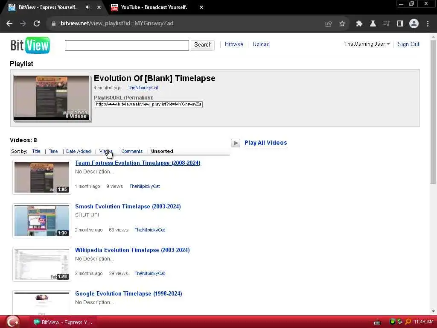The width and height of the screenshot is (437, 328).
Task: Click the '60 views' text in Smosh row
Action: [x=119, y=230]
